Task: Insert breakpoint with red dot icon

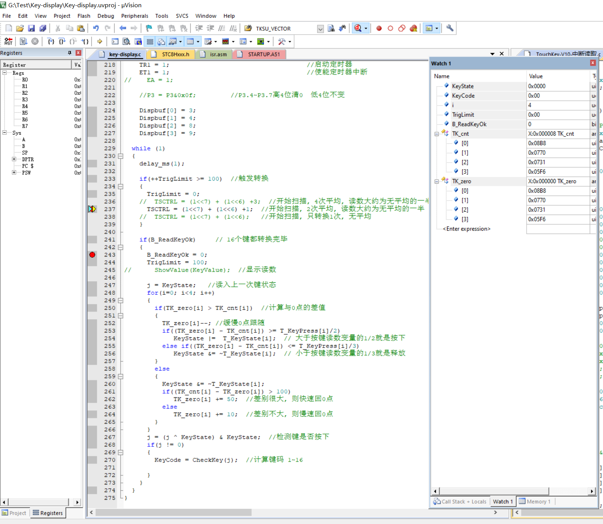Action: coord(379,28)
